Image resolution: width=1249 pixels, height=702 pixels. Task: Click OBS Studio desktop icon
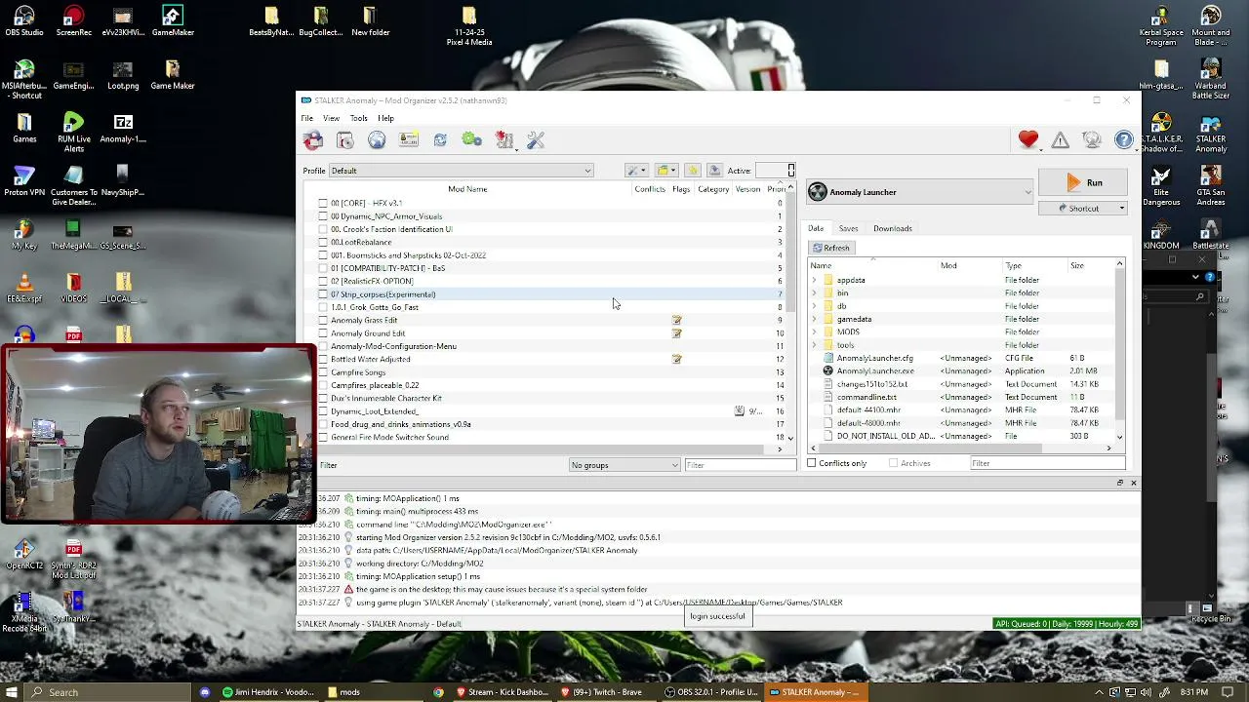click(24, 21)
